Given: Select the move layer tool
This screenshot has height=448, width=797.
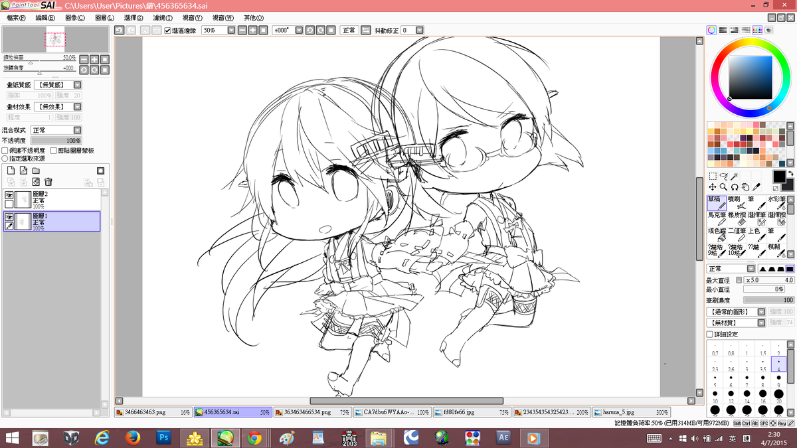Looking at the screenshot, I should (712, 187).
